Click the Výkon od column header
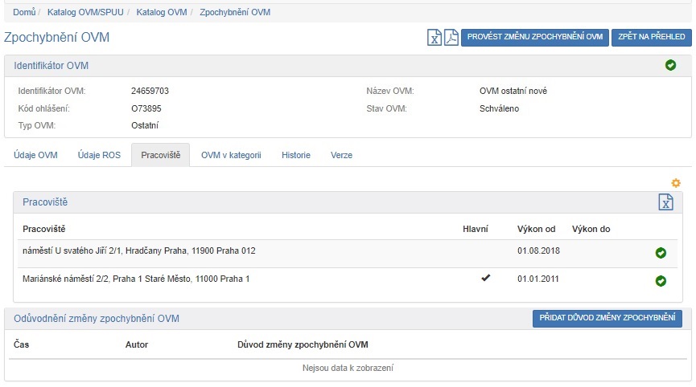 pos(536,229)
